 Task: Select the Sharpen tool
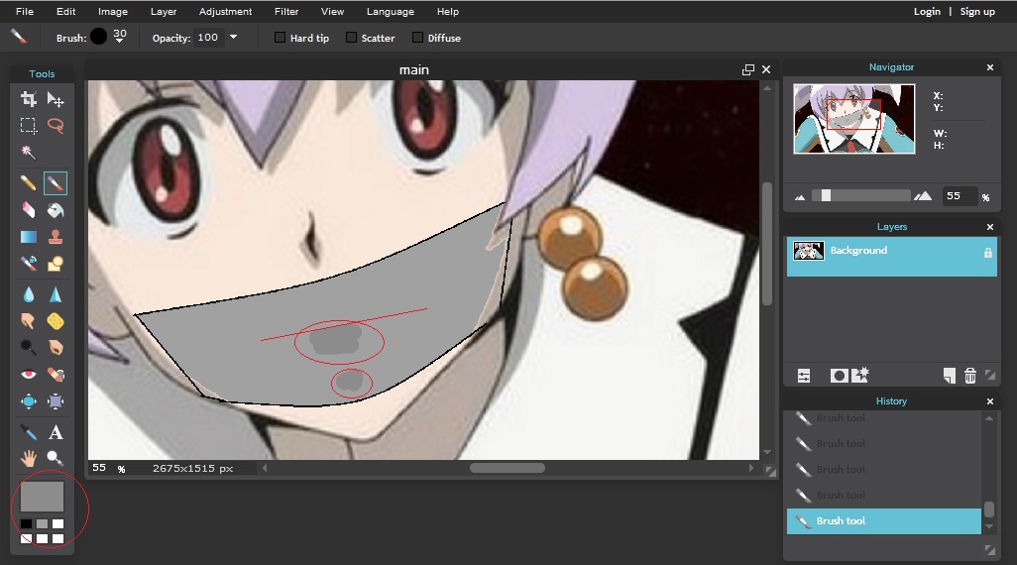pyautogui.click(x=56, y=295)
